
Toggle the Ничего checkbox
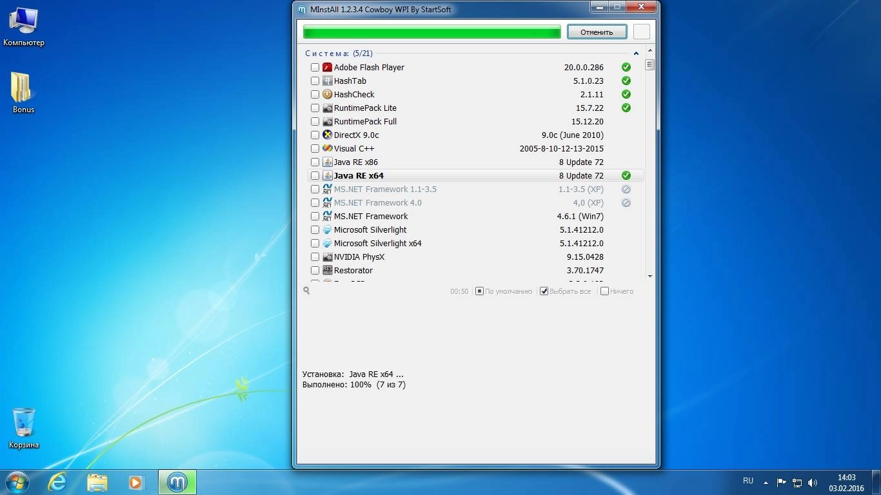(604, 291)
